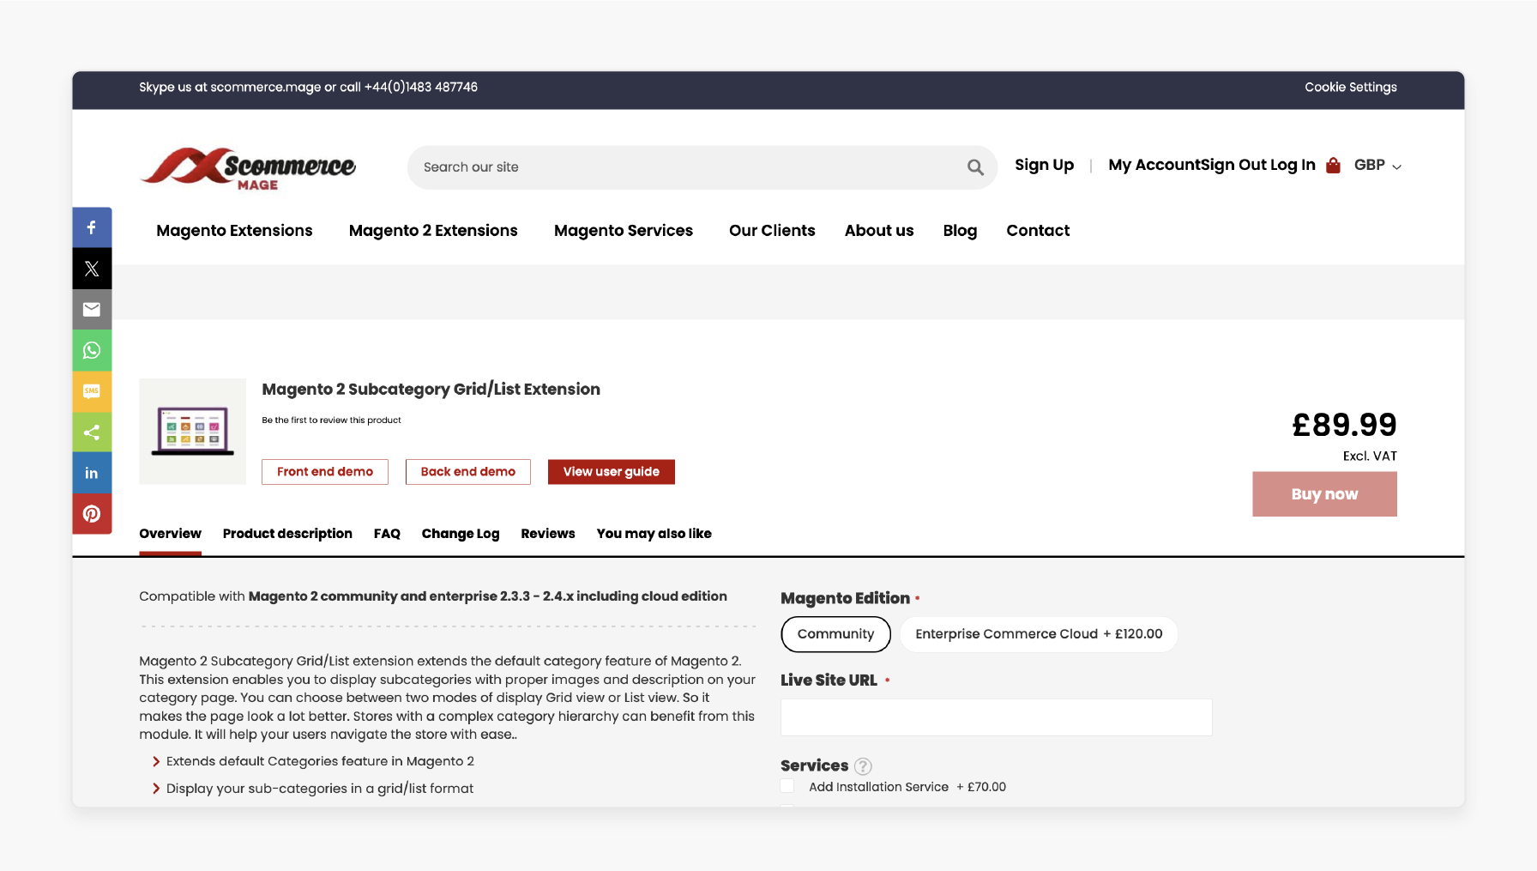Share via SMS sidebar icon
1537x871 pixels.
[x=92, y=391]
